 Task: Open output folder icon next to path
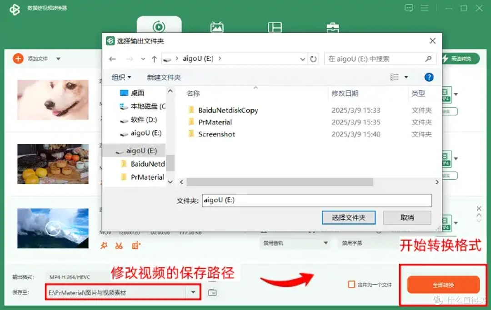point(212,292)
